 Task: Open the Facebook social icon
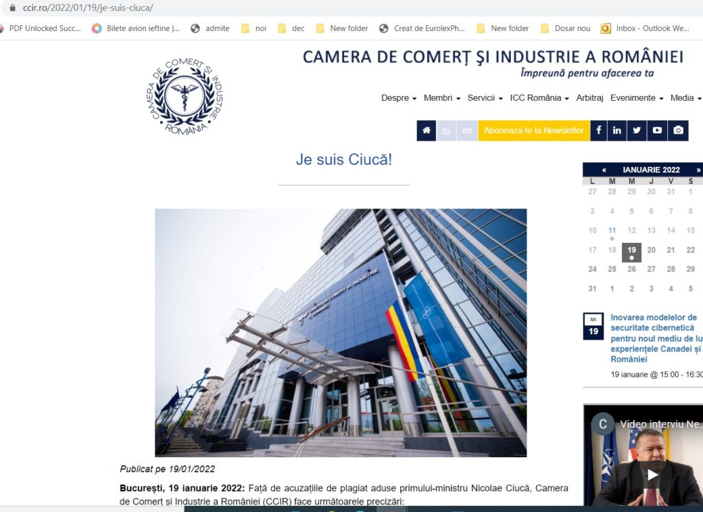tap(599, 130)
